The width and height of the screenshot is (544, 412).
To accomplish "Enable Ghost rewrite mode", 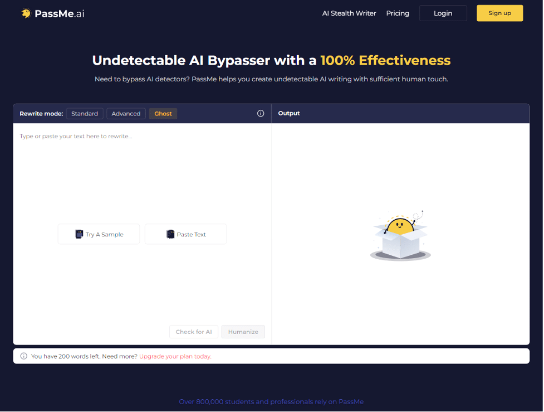I will coord(163,113).
